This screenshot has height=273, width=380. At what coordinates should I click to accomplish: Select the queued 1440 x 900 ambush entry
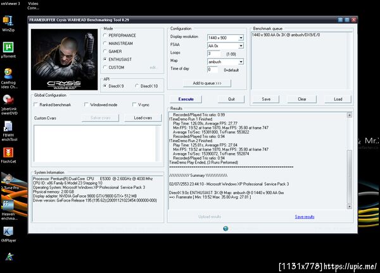point(286,35)
